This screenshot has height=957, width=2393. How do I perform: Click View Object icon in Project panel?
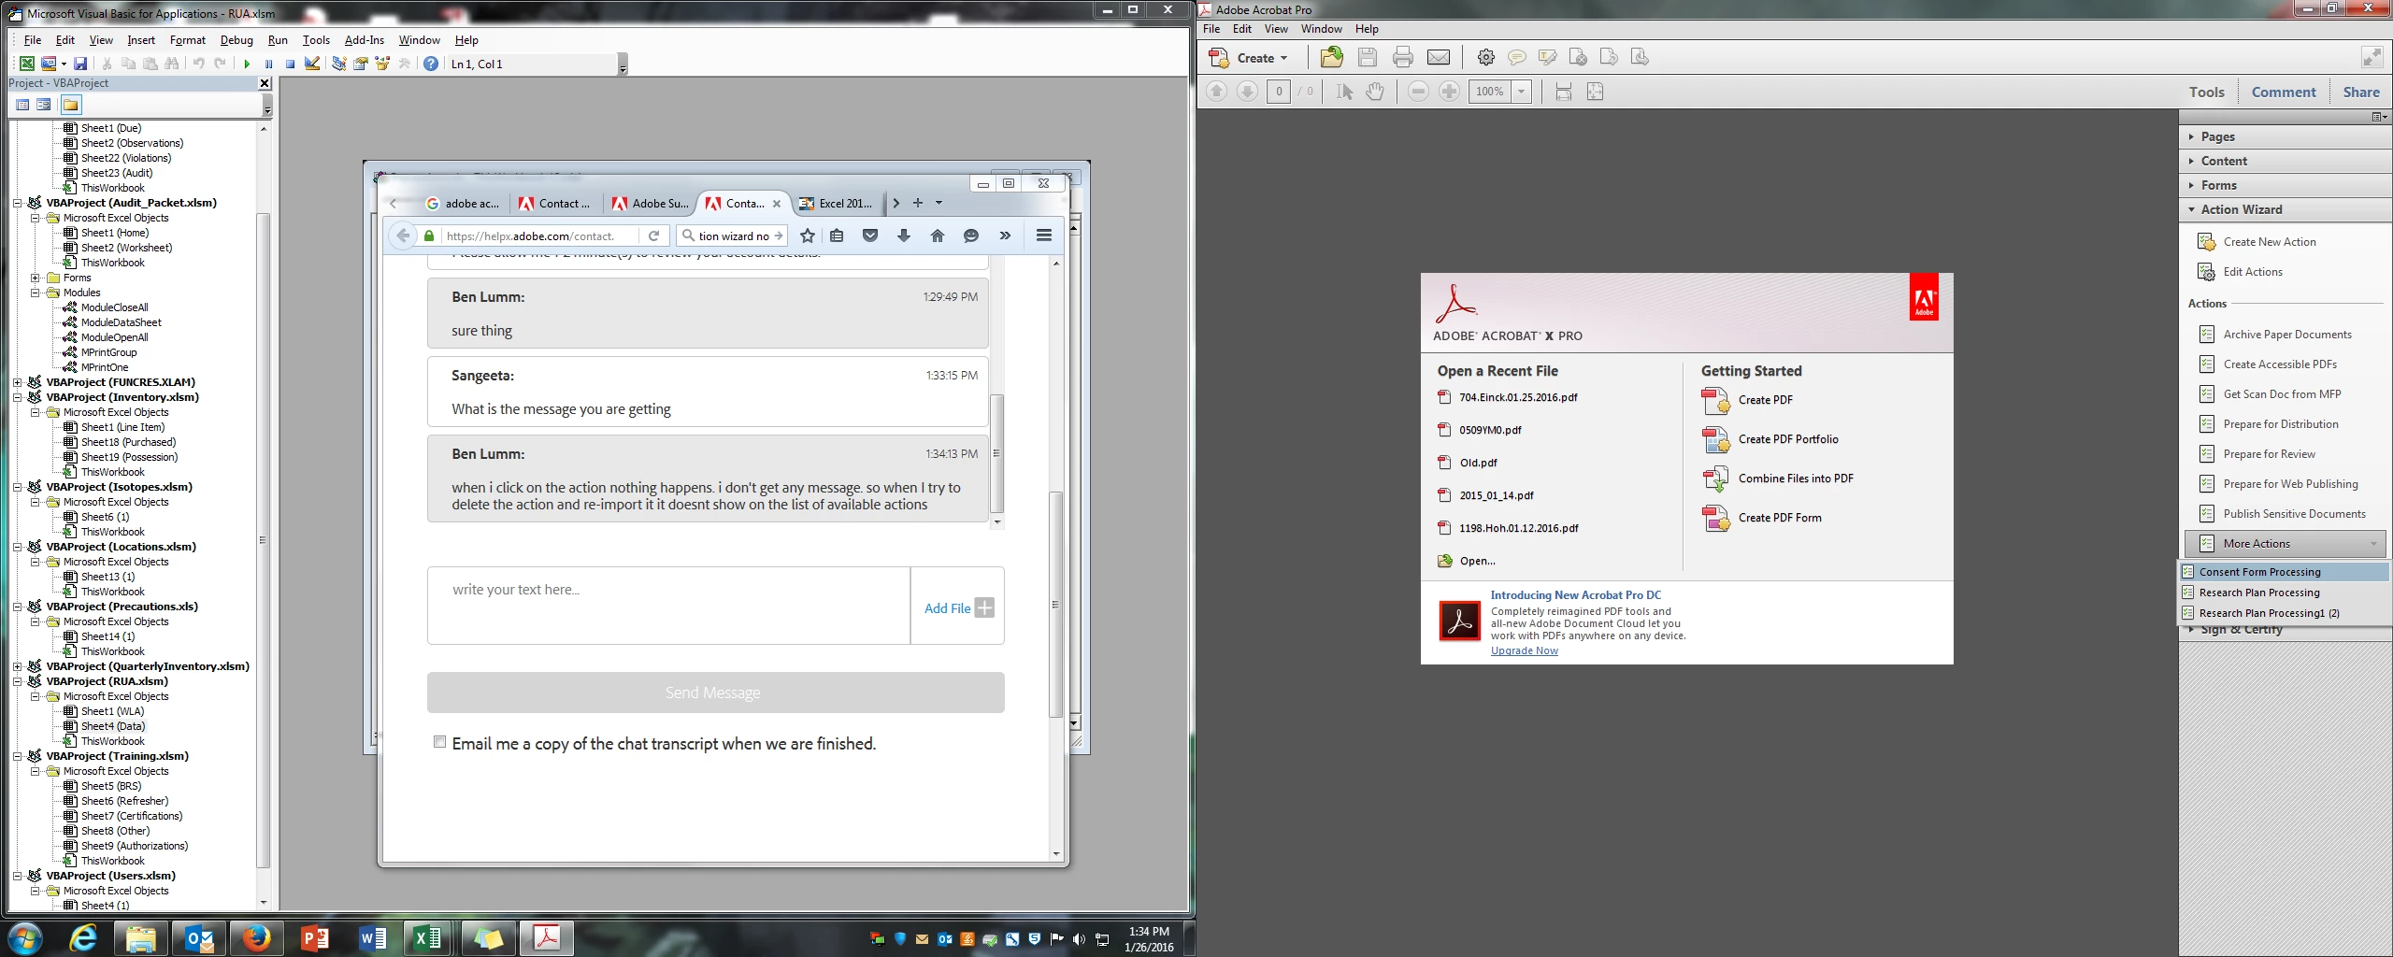click(x=44, y=105)
